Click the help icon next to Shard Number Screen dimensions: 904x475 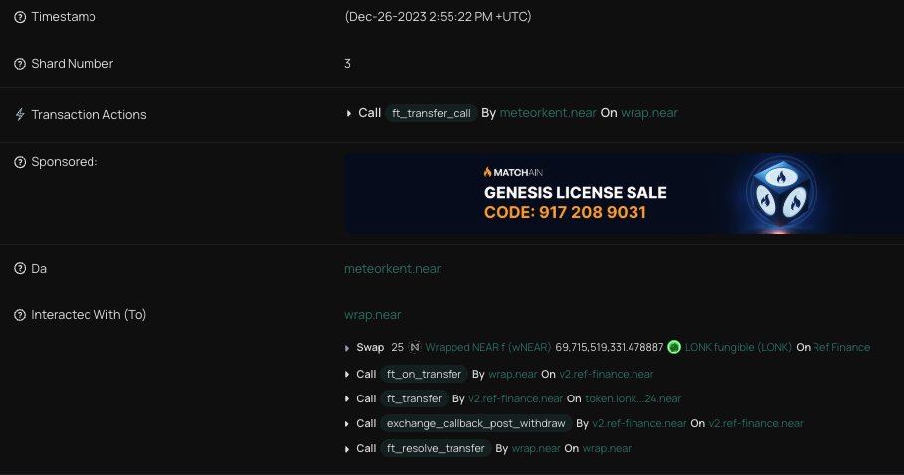coord(20,64)
